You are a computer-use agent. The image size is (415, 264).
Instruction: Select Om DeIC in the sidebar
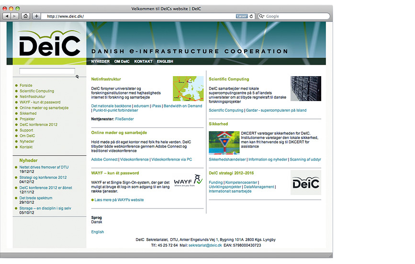click(x=27, y=136)
